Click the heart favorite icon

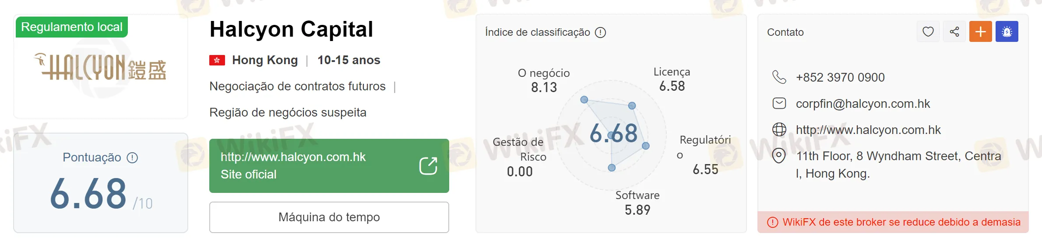(x=928, y=32)
